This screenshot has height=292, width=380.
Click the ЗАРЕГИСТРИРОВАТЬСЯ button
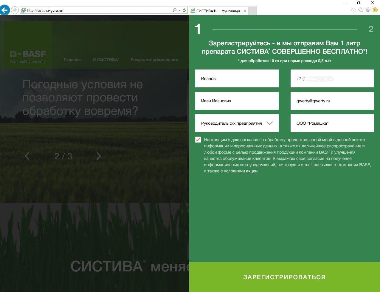click(x=285, y=277)
